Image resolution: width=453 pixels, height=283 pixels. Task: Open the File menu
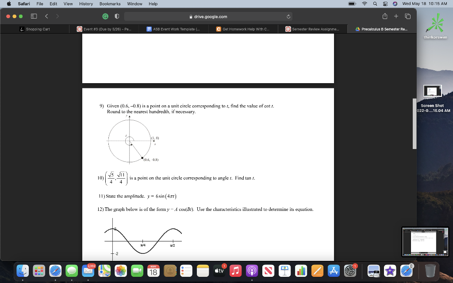40,4
